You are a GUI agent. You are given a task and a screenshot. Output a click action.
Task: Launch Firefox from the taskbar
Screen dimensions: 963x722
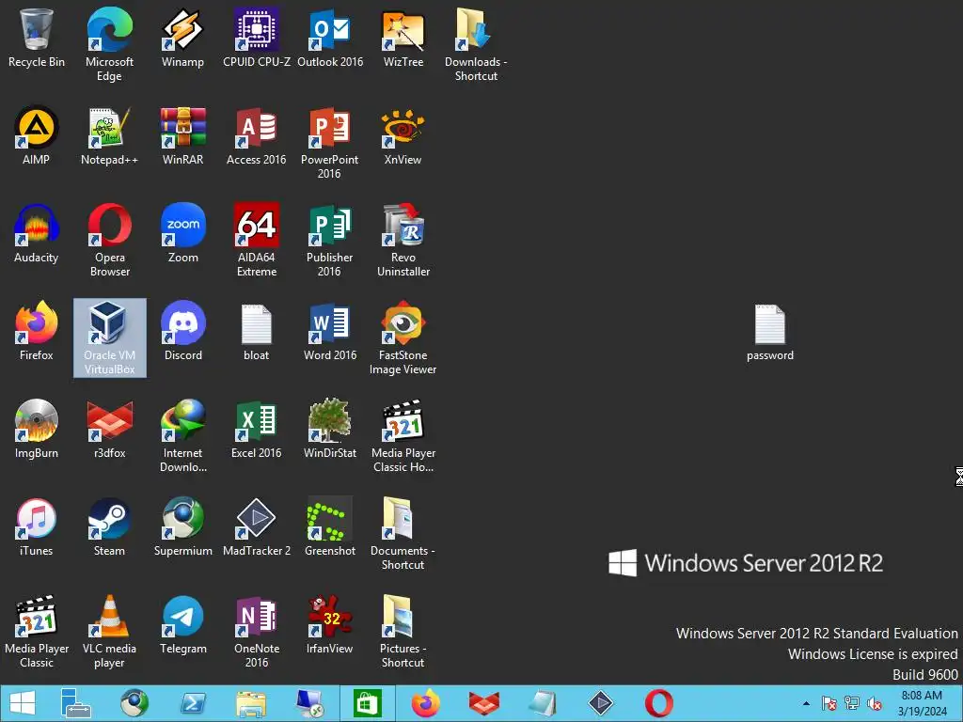pyautogui.click(x=426, y=703)
